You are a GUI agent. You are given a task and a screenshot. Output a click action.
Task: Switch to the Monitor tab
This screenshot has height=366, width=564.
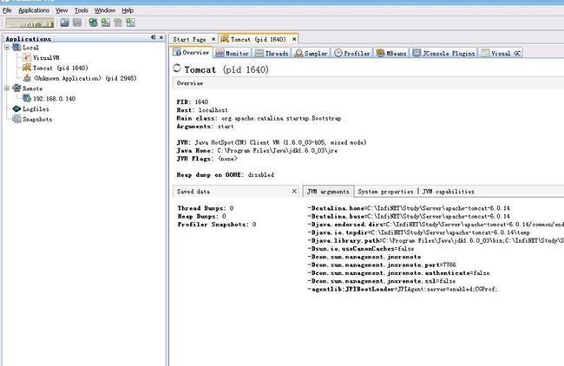point(232,53)
